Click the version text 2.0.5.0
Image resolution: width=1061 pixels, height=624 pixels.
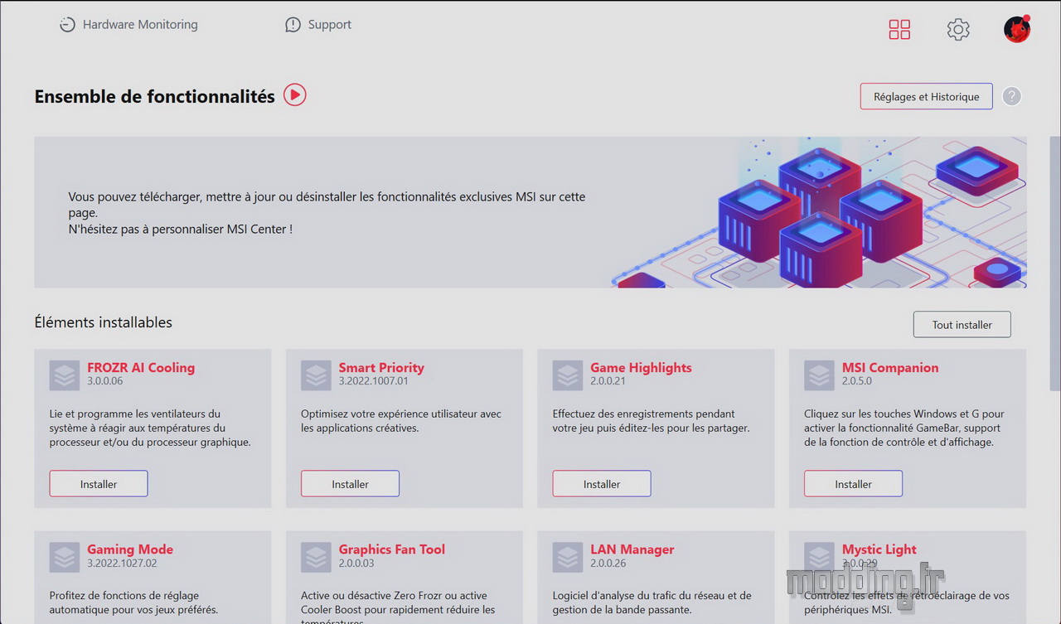tap(857, 381)
